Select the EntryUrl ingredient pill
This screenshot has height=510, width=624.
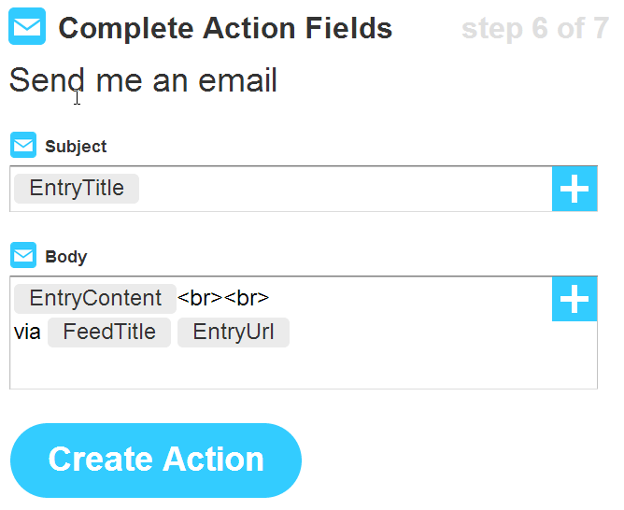click(x=234, y=333)
